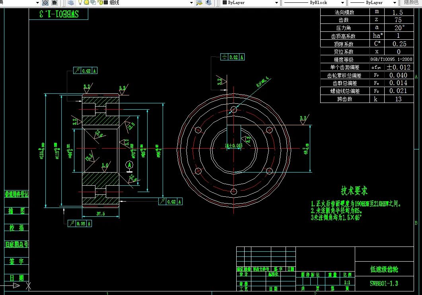Viewport: 422px width, 295px height.
Task: Click the layer color square swatch
Action: (x=106, y=2)
